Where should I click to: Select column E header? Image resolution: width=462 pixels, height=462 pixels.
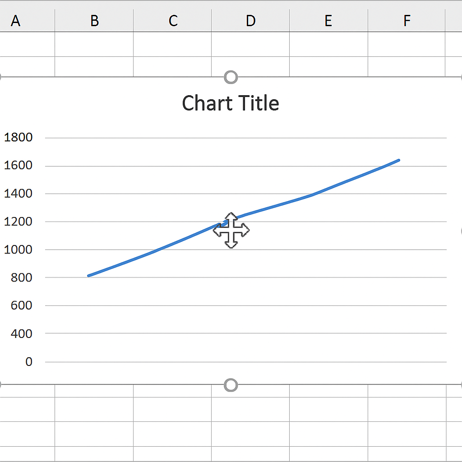328,20
